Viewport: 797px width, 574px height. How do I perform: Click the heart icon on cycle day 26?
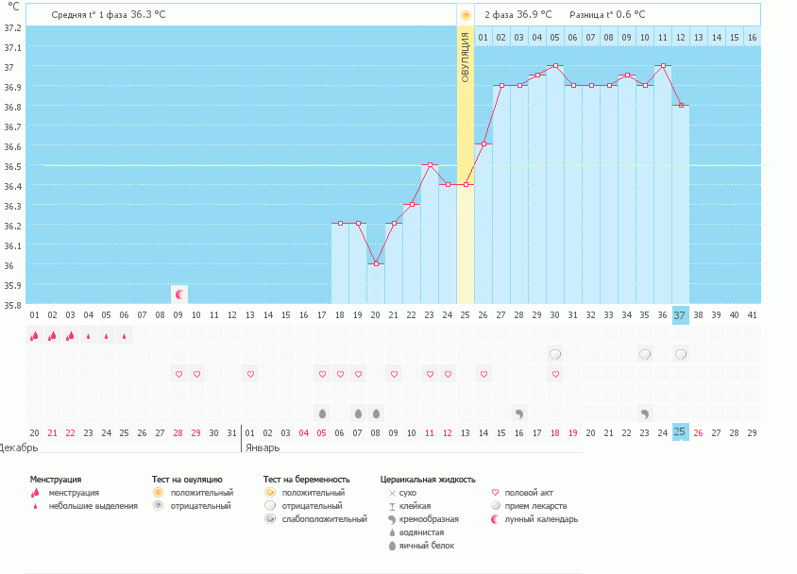tap(483, 374)
